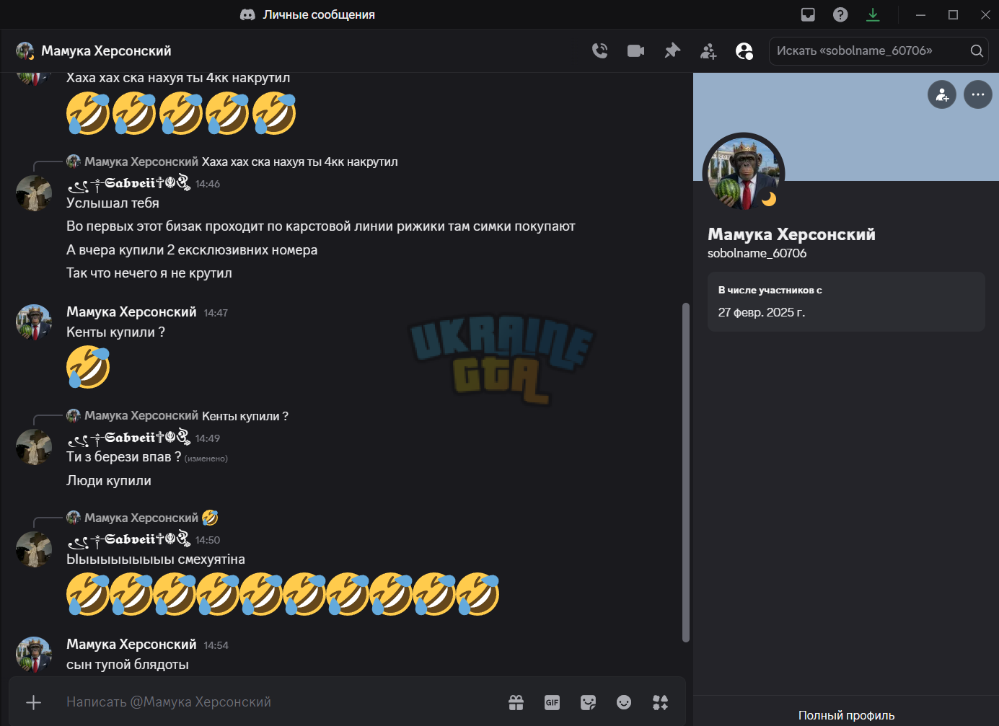Click reply preview with laughing emoji above 14:50
The height and width of the screenshot is (726, 999).
210,518
